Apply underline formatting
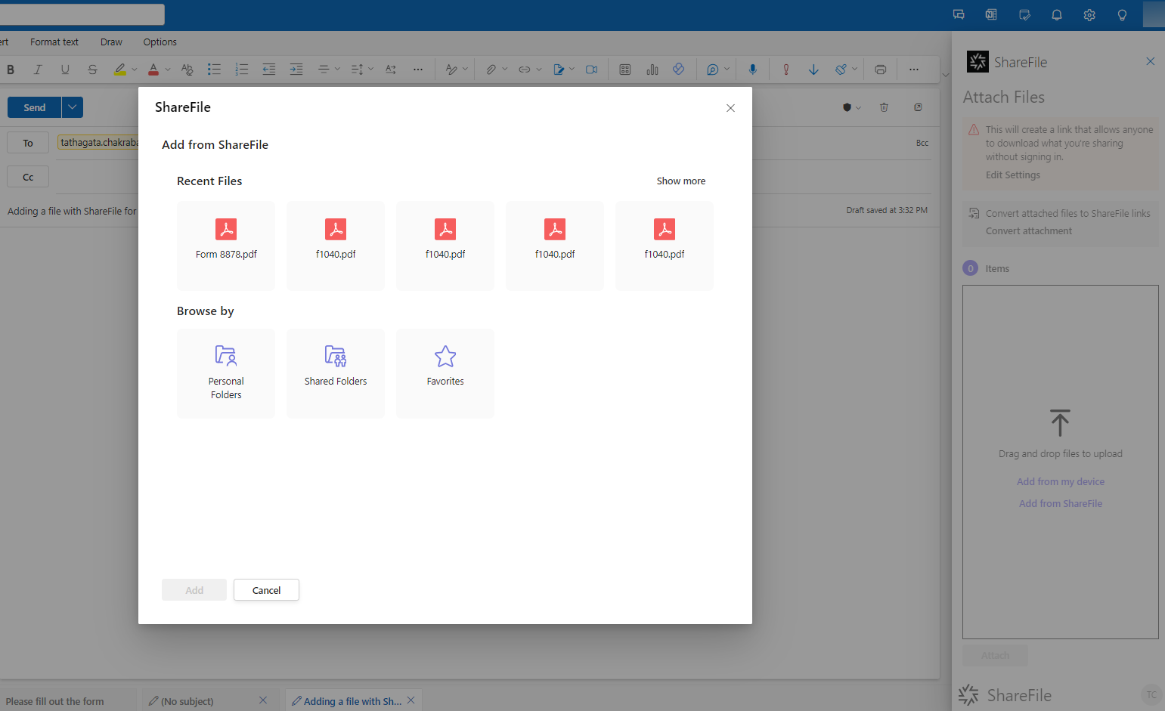Screen dimensions: 1165x711 click(x=65, y=70)
